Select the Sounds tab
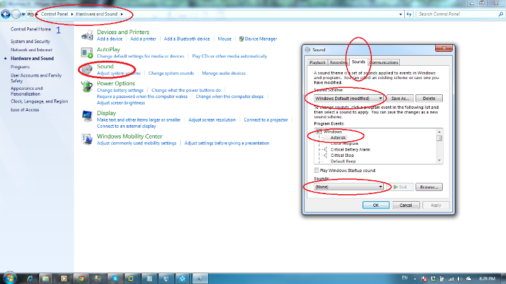 pos(358,61)
